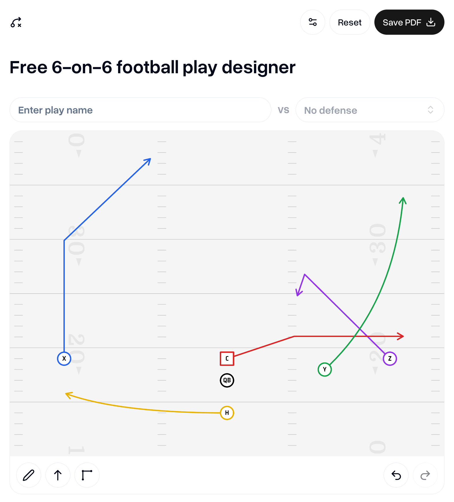
Task: Click the Save PDF button
Action: [402, 22]
